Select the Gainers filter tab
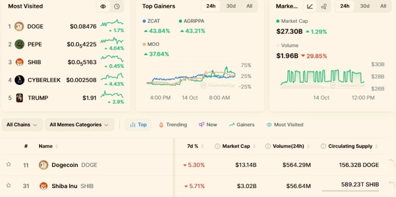Image resolution: width=396 pixels, height=197 pixels. pyautogui.click(x=242, y=125)
